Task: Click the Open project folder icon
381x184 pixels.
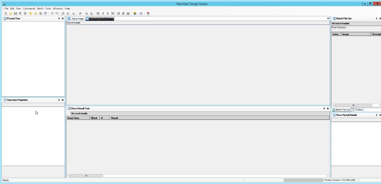Action: (x=11, y=13)
